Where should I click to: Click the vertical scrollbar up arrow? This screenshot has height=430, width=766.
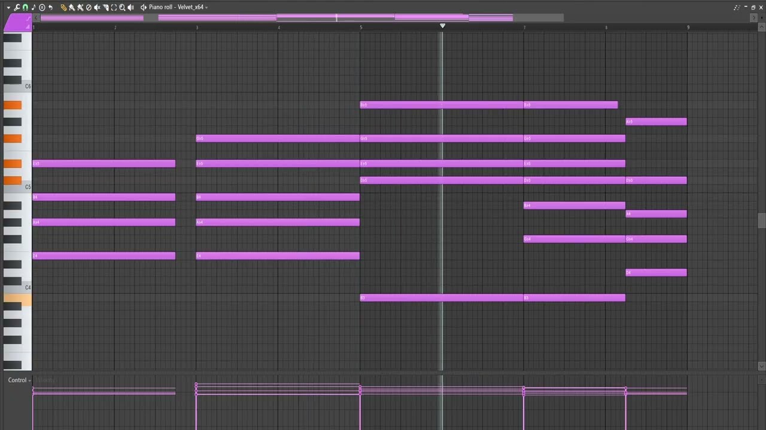tap(761, 27)
